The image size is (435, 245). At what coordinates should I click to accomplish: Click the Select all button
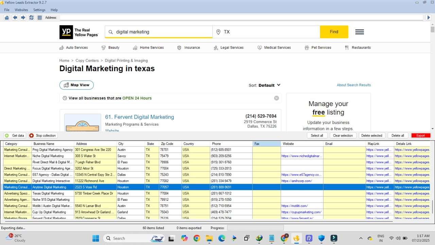317,135
